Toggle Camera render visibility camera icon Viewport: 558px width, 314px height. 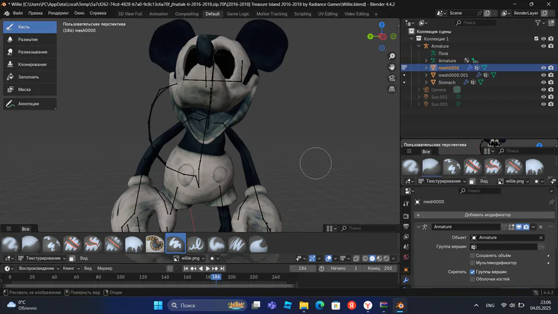tap(551, 90)
